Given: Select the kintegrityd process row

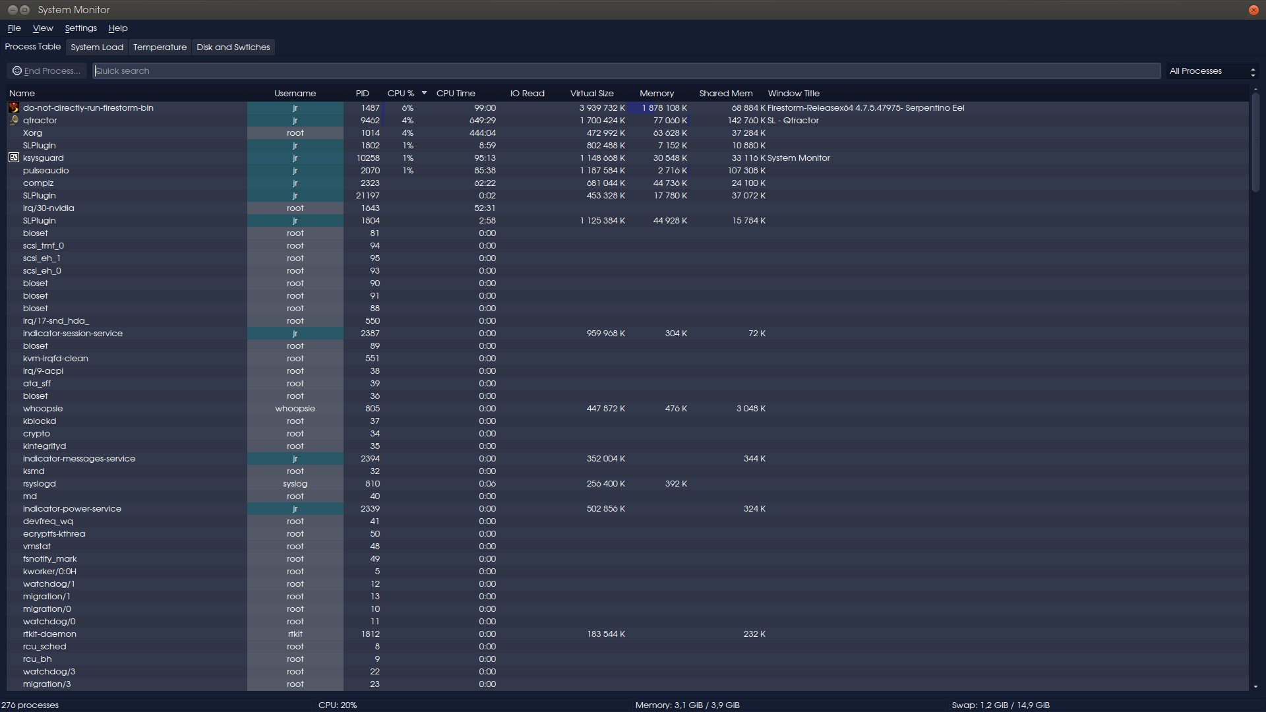Looking at the screenshot, I should pos(628,446).
